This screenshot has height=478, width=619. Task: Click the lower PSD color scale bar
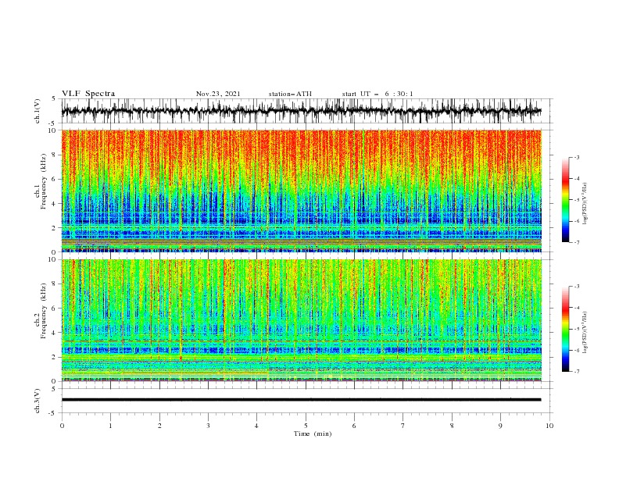(565, 329)
